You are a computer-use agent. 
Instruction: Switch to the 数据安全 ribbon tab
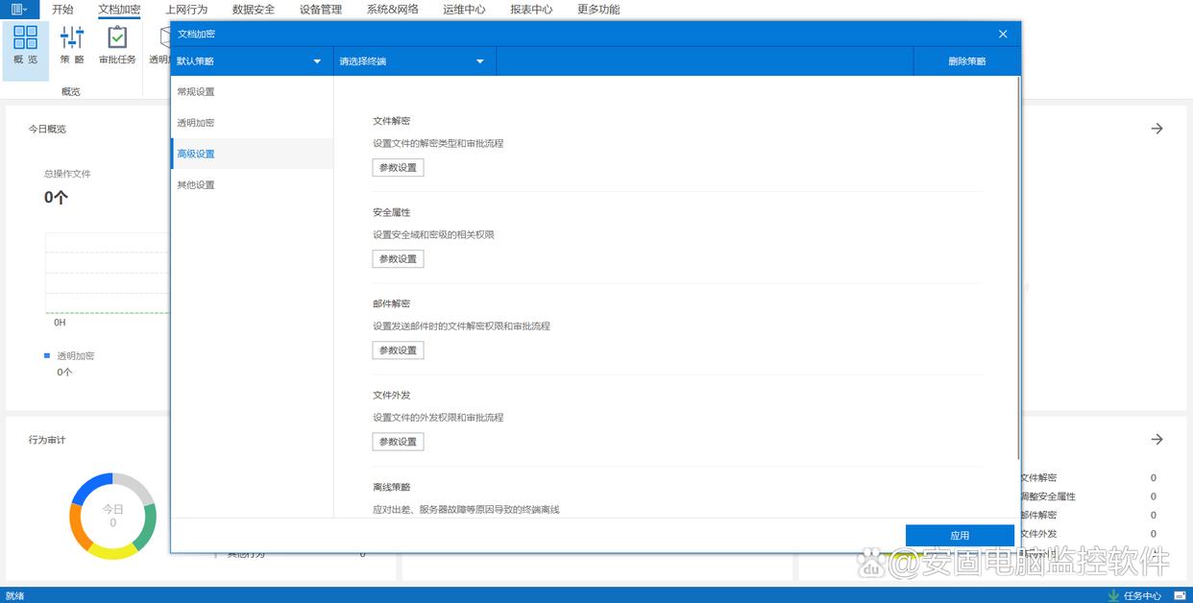tap(254, 10)
